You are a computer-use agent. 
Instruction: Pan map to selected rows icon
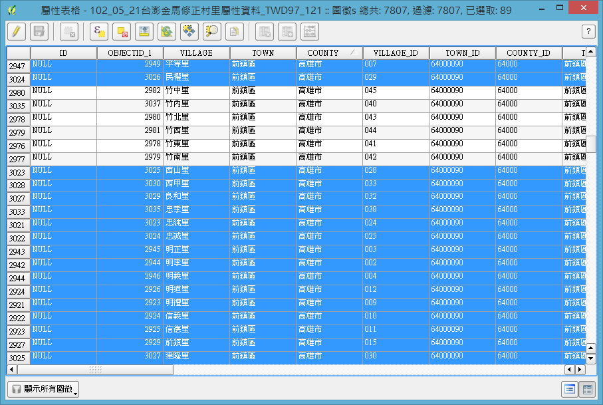point(189,31)
